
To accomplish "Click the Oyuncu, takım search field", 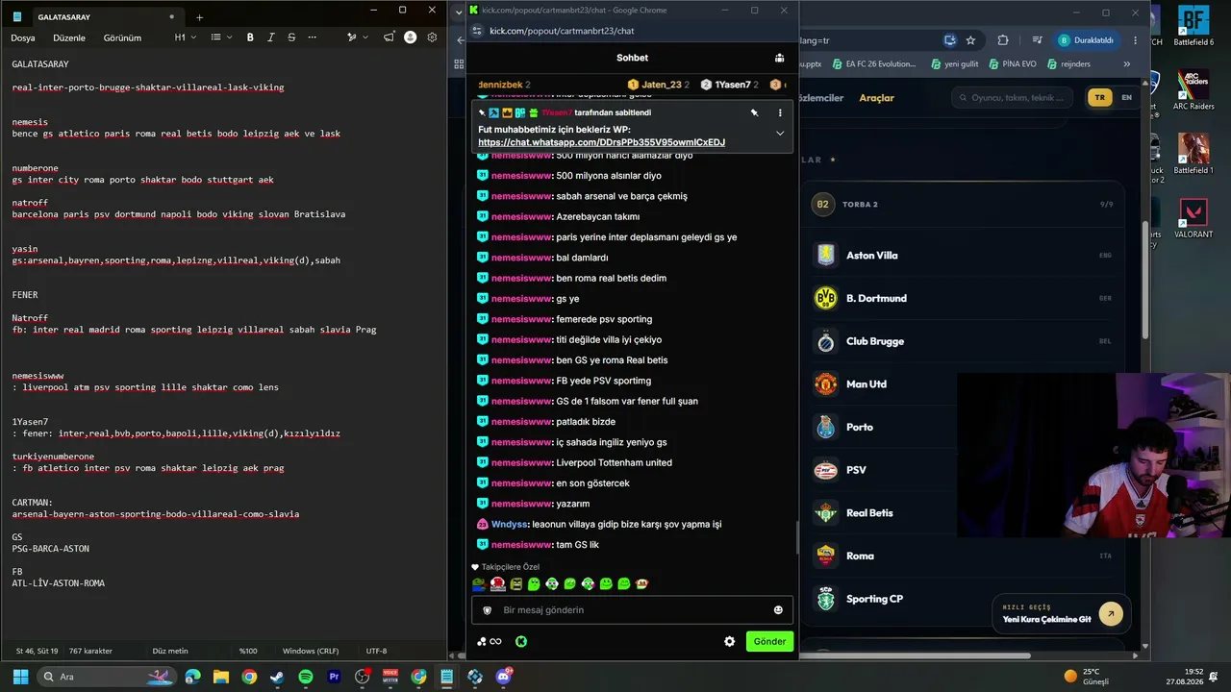I will pyautogui.click(x=1012, y=98).
